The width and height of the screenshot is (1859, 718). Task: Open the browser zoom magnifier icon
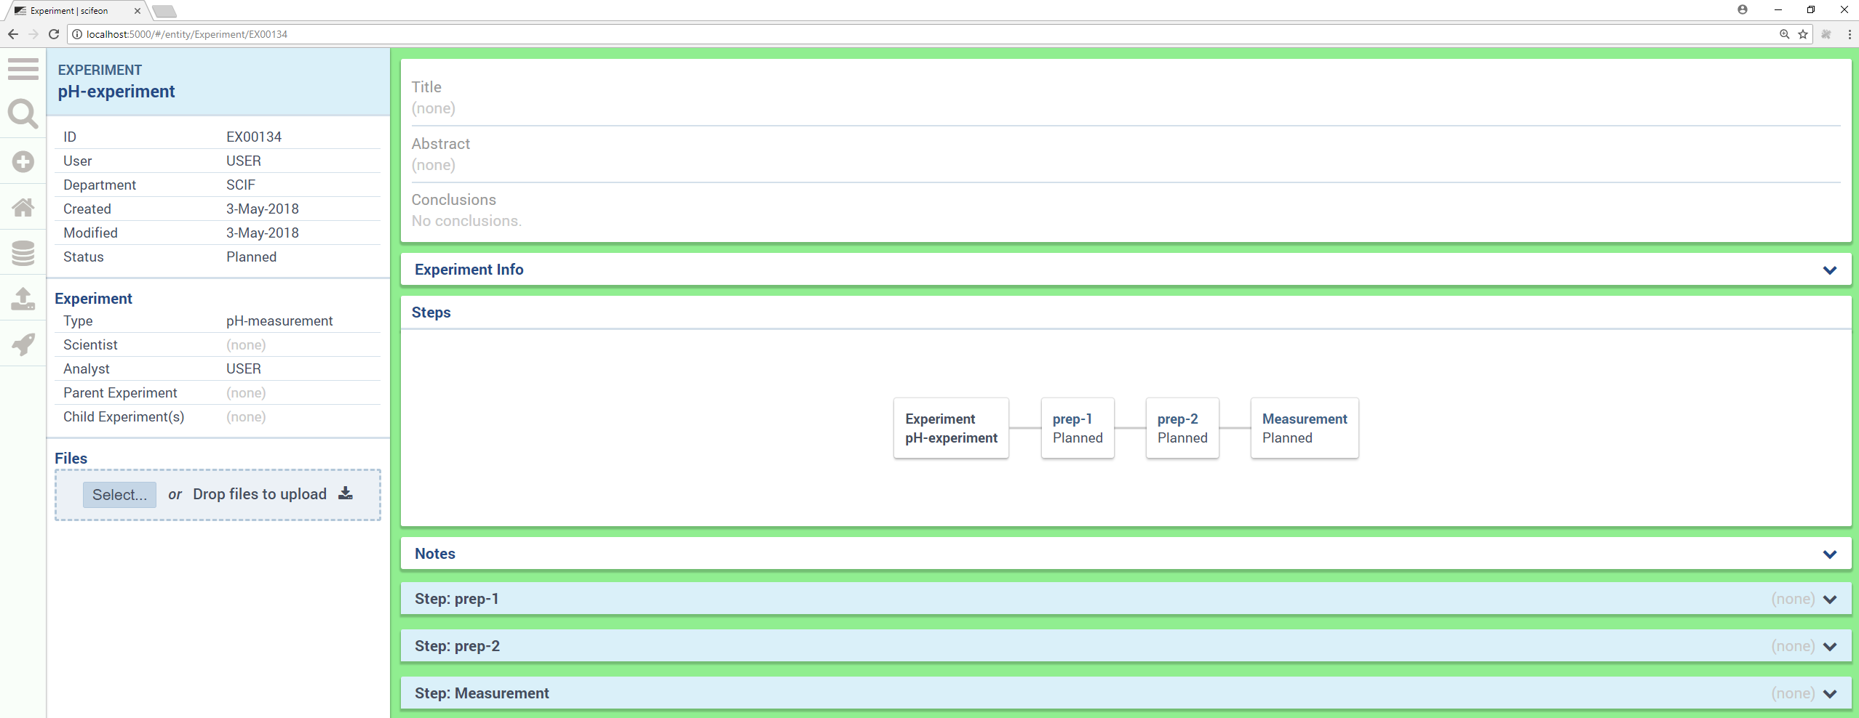pyautogui.click(x=1784, y=34)
